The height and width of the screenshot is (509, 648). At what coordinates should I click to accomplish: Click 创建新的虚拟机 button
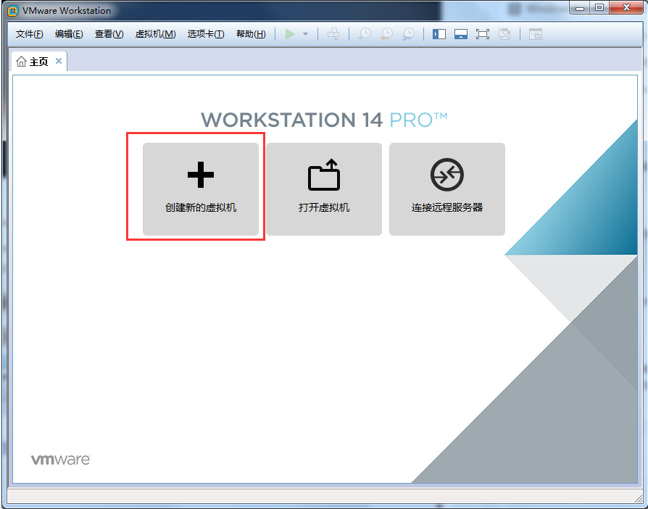(x=201, y=189)
